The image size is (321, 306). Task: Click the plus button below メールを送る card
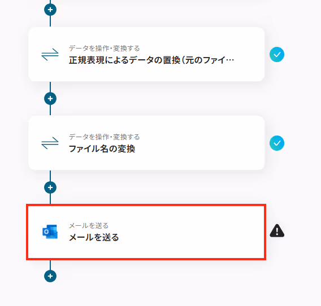[x=50, y=276]
